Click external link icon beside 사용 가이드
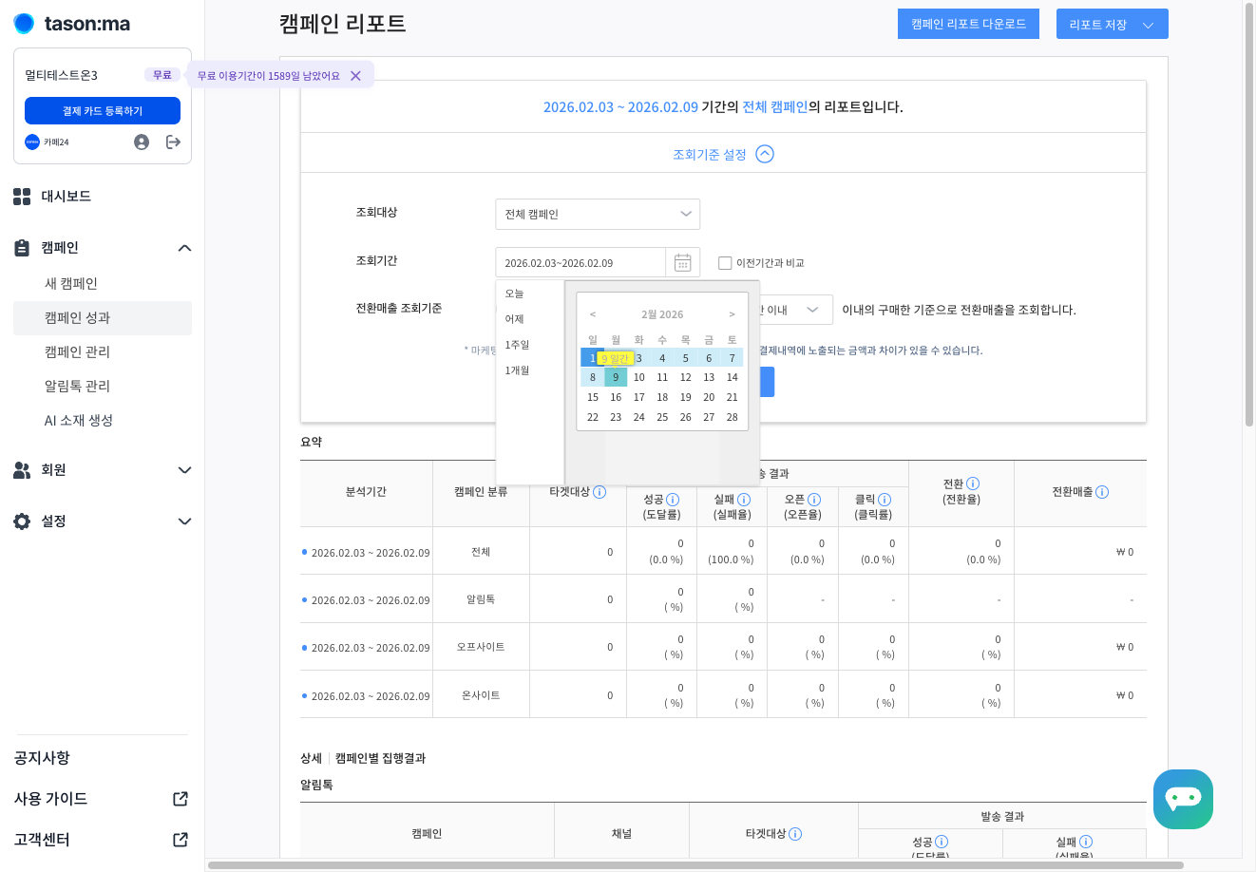 pyautogui.click(x=181, y=799)
